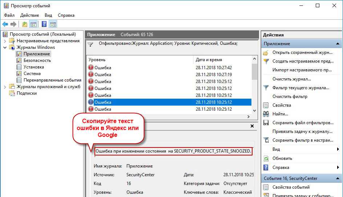343x197 pixels.
Task: Open the Действие menu
Action: 29,15
